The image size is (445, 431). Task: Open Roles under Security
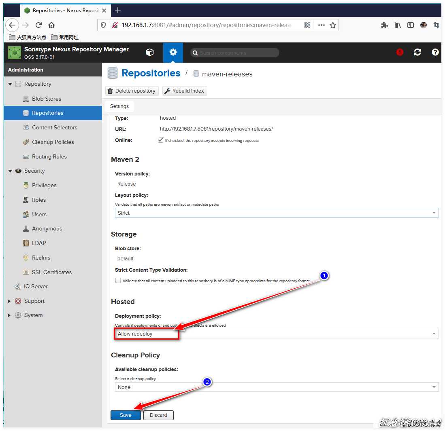point(39,200)
